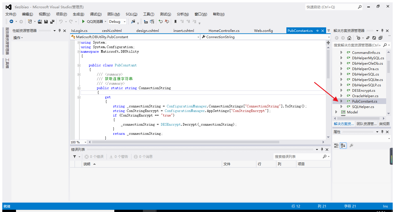The height and width of the screenshot is (212, 395).
Task: Click the error list filter funnel icon
Action: coord(75,157)
